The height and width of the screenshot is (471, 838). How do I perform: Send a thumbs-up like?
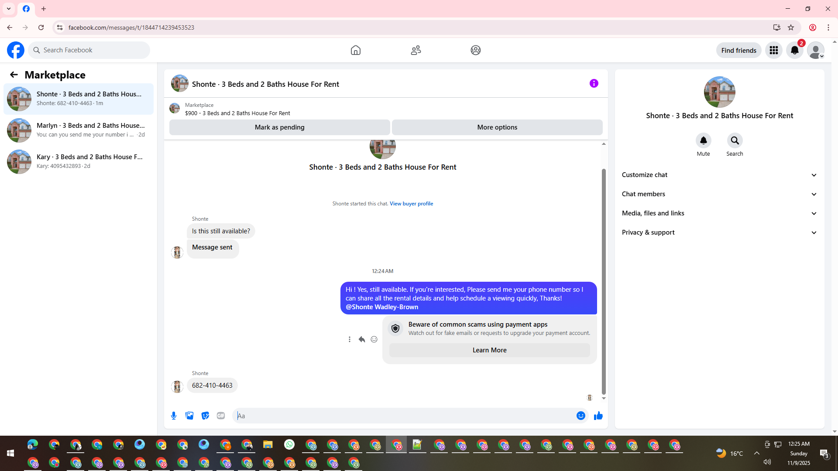click(598, 416)
